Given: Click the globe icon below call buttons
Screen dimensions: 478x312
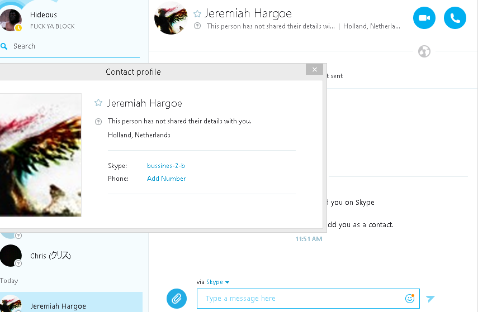Looking at the screenshot, I should (x=424, y=52).
